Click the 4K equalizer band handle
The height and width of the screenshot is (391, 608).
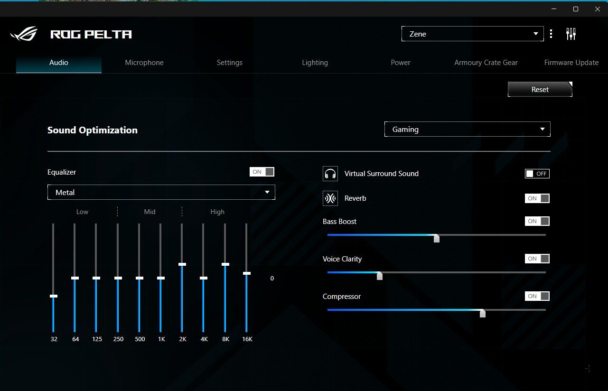204,278
